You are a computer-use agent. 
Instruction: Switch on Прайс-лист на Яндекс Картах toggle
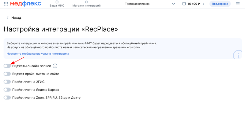(x=7, y=90)
